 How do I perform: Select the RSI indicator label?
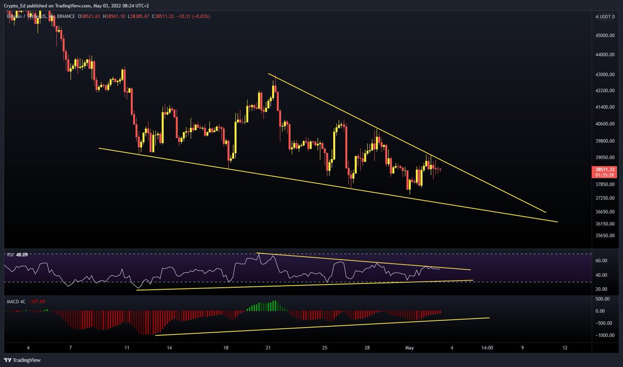pyautogui.click(x=10, y=255)
